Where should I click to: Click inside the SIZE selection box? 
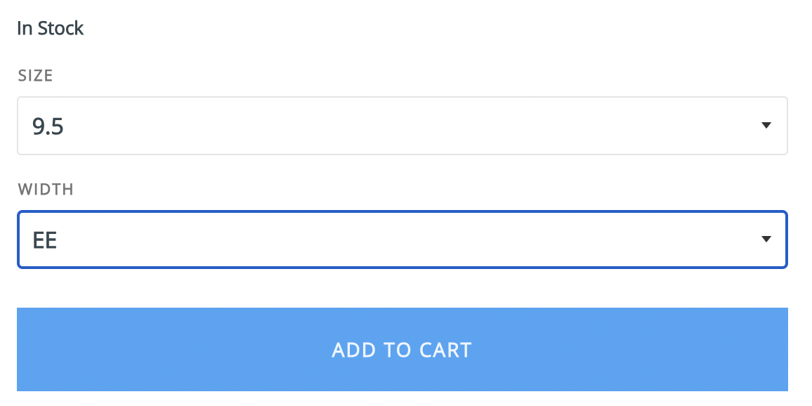[402, 126]
